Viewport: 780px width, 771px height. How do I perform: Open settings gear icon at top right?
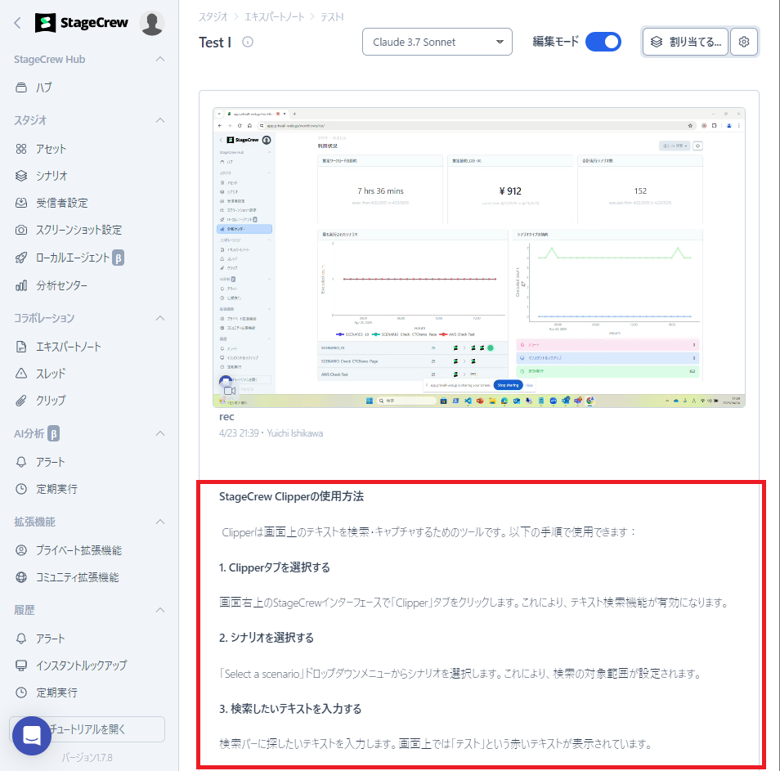744,43
